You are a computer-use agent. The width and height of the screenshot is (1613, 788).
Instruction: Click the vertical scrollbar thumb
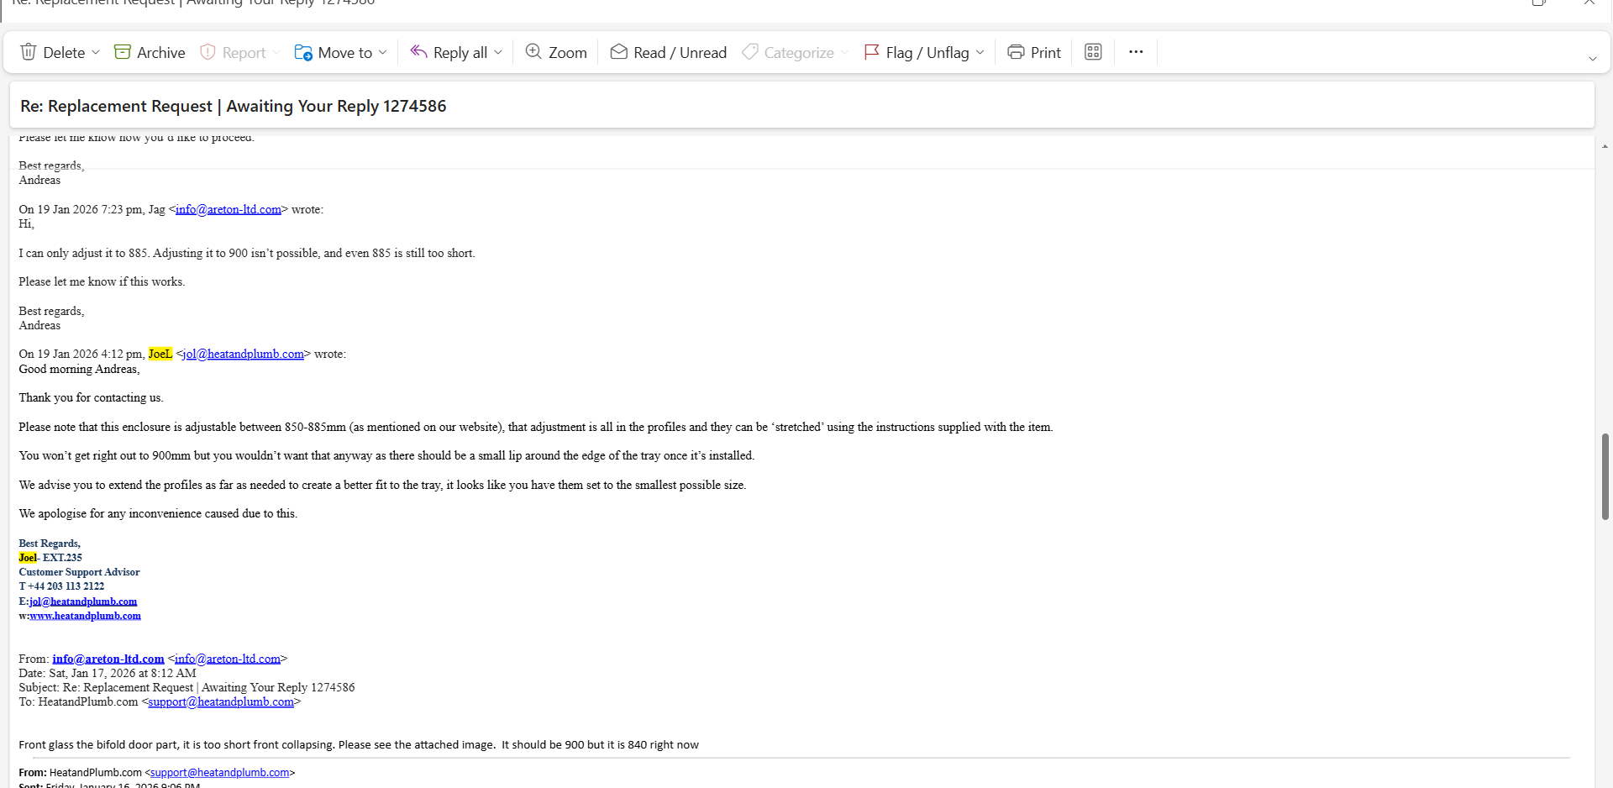point(1605,476)
